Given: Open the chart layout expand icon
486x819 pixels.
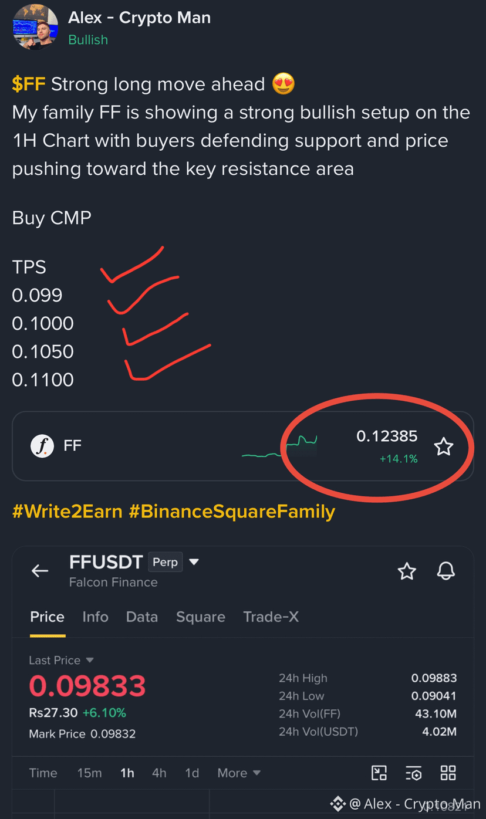Looking at the screenshot, I should click(379, 773).
